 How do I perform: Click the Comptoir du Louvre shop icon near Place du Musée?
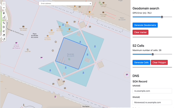click(x=48, y=36)
